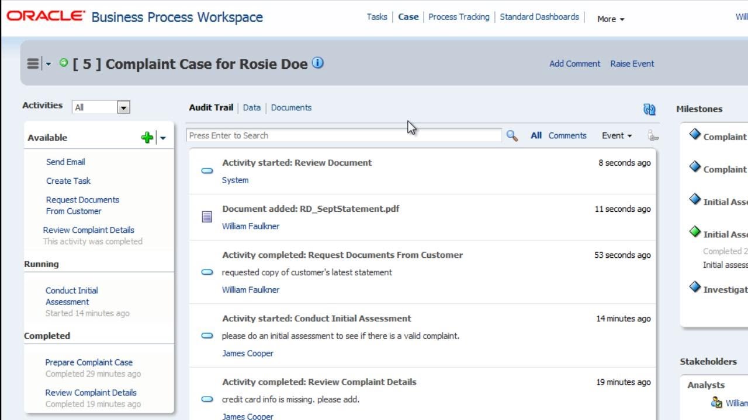Open the More menu
Screen dimensions: 748x420
[x=611, y=19]
